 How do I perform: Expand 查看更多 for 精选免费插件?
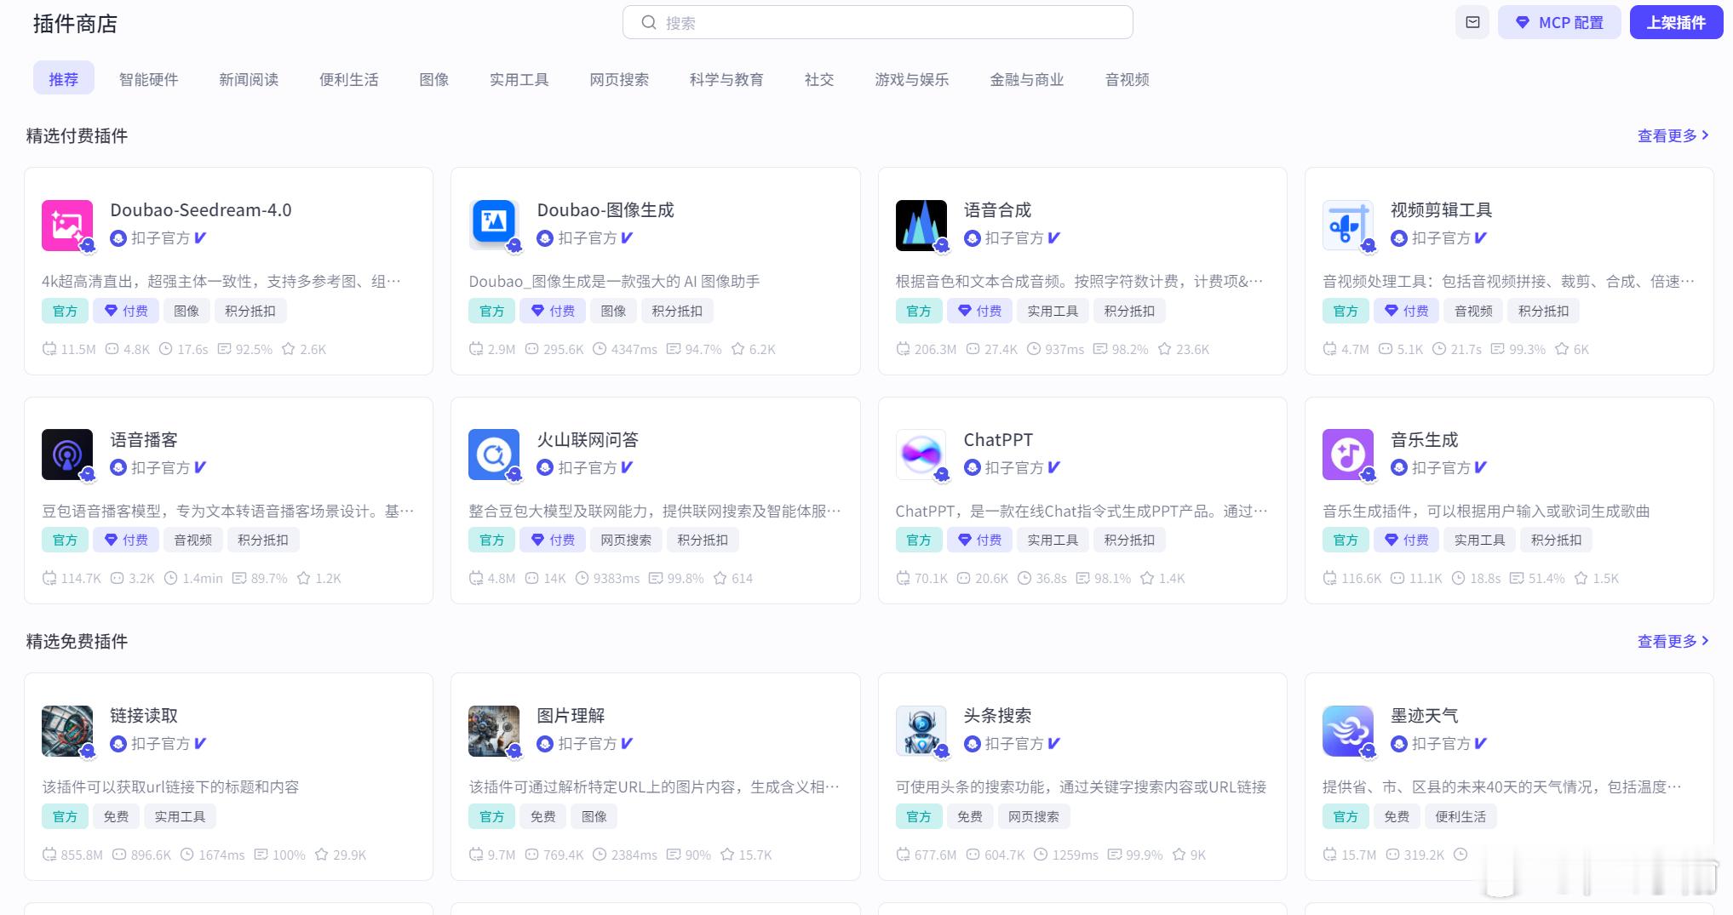pos(1673,641)
